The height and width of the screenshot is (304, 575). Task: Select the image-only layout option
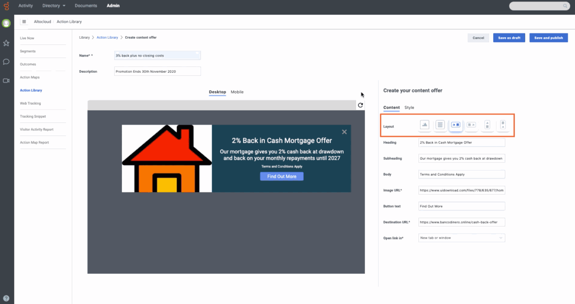425,125
